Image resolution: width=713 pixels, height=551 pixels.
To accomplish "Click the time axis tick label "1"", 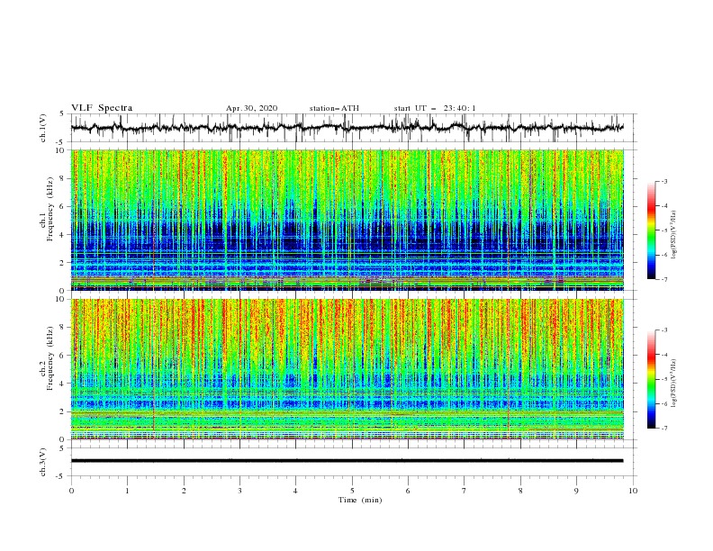I will point(127,491).
